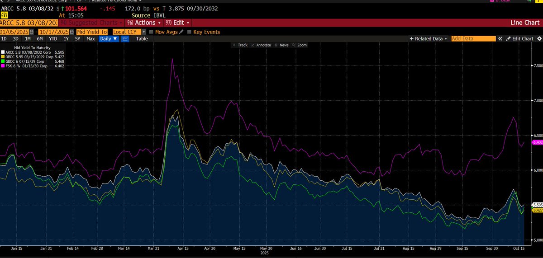Open the Local CCY currency dropdown
Image resolution: width=543 pixels, height=258 pixels.
click(144, 32)
